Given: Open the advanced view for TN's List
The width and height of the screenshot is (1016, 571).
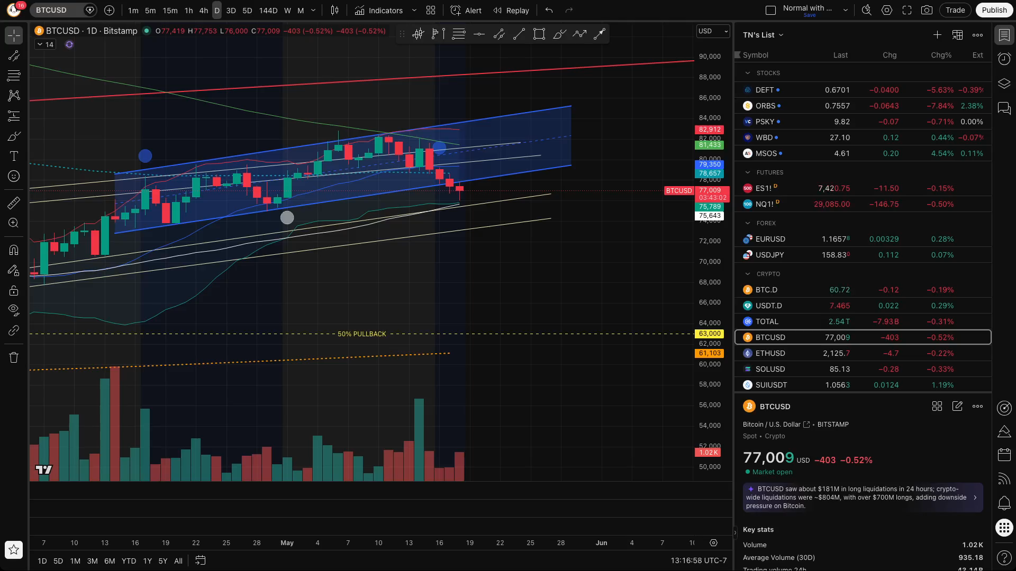Looking at the screenshot, I should point(957,35).
